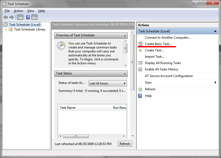Click the summary pane scroll up arrow

[133, 32]
